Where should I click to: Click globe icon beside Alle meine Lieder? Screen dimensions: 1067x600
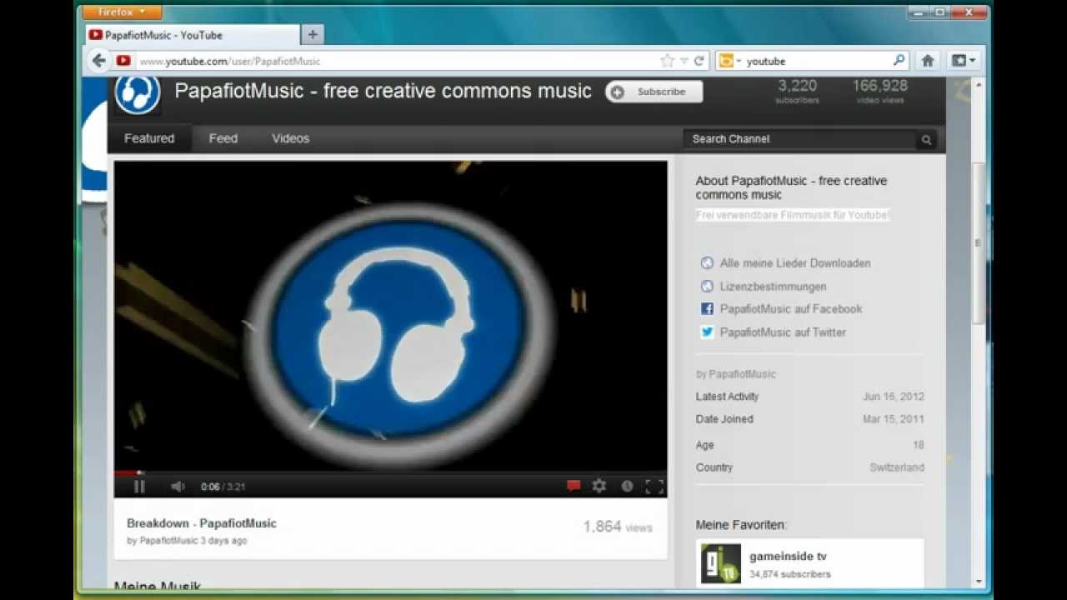(707, 263)
